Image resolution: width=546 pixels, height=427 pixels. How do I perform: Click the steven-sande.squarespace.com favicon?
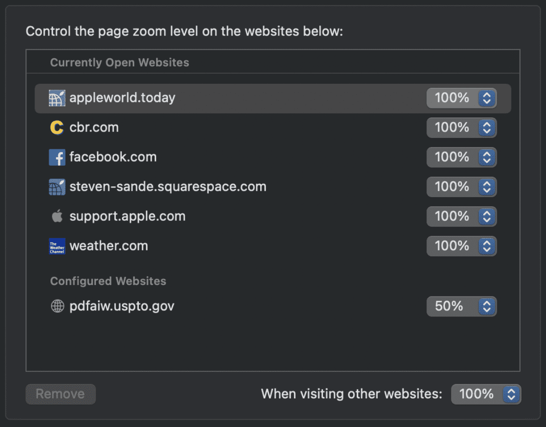pos(57,187)
